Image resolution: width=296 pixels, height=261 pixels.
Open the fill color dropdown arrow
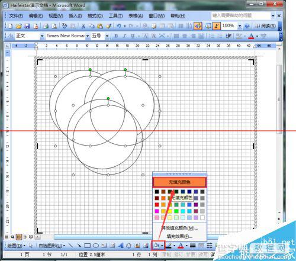[x=162, y=246]
